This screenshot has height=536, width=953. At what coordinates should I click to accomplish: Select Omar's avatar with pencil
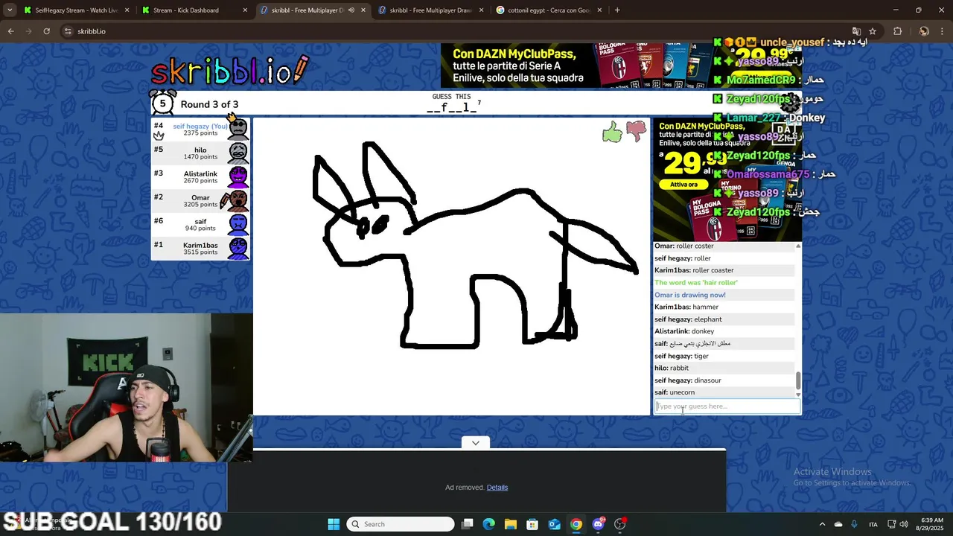tap(238, 200)
